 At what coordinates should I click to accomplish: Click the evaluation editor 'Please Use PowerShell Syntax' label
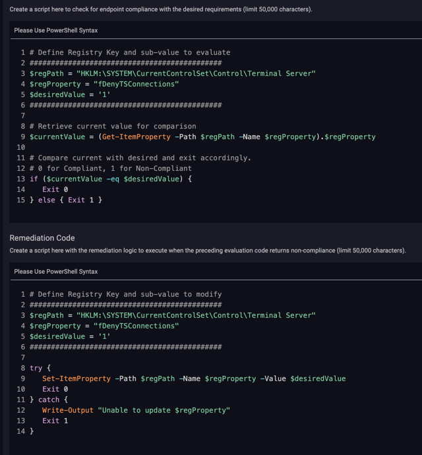(x=56, y=30)
